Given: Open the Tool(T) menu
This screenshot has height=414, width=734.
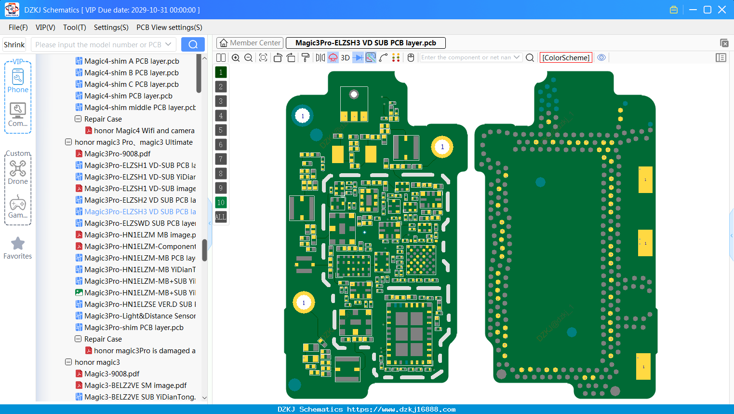Looking at the screenshot, I should click(75, 28).
